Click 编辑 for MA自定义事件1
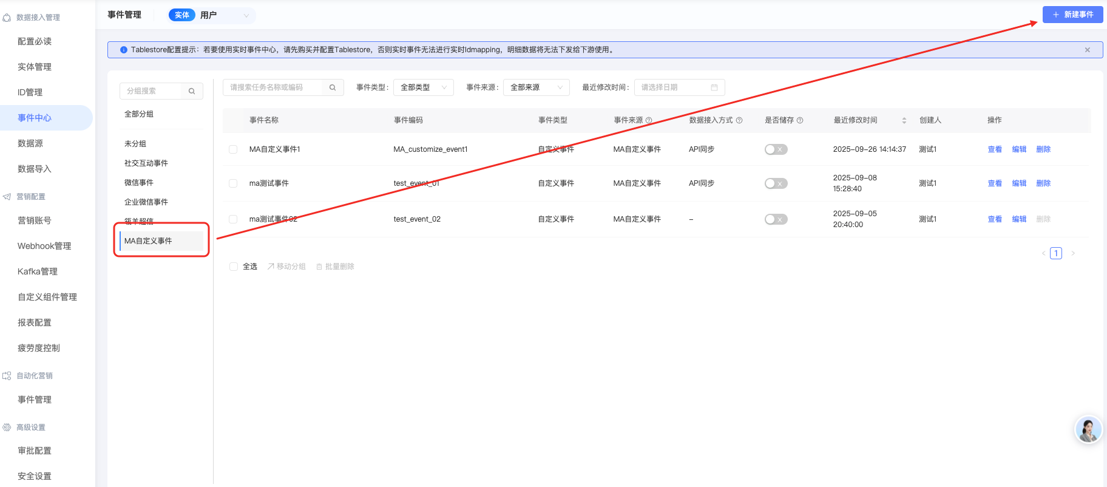The image size is (1107, 487). (1019, 149)
